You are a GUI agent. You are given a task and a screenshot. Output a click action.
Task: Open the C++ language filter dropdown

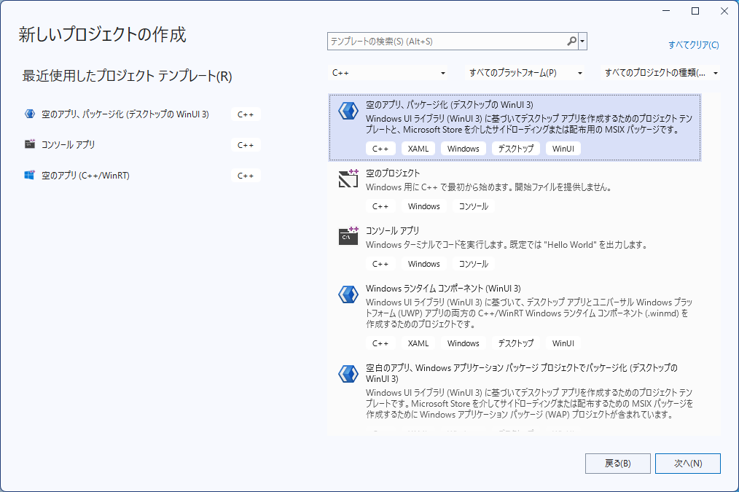(388, 73)
